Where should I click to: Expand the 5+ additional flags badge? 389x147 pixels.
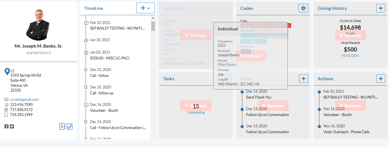(x=288, y=26)
